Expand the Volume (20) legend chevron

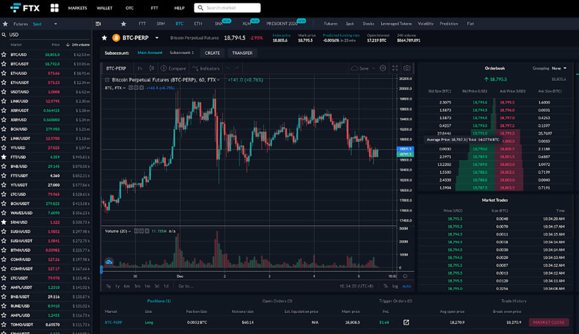coord(130,231)
